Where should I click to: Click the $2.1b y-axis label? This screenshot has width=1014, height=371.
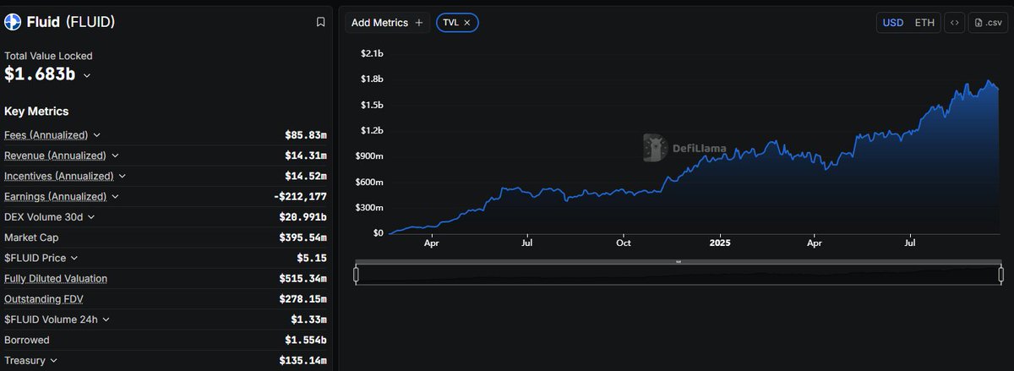pyautogui.click(x=372, y=53)
